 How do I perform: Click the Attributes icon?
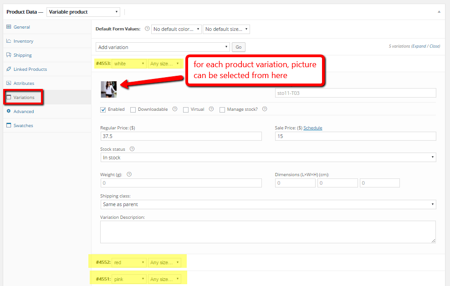coord(9,83)
